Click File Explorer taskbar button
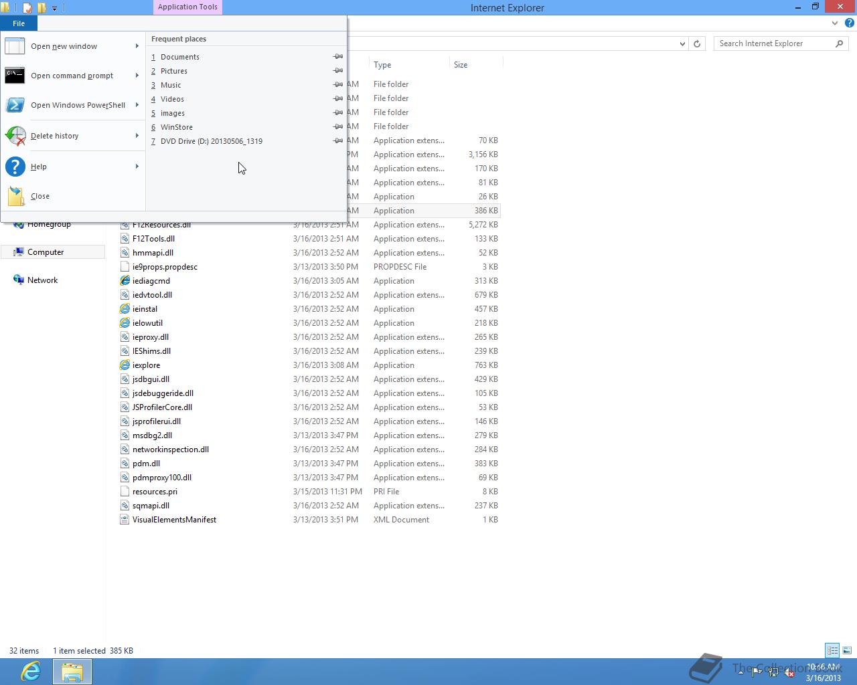This screenshot has width=857, height=685. click(x=72, y=672)
